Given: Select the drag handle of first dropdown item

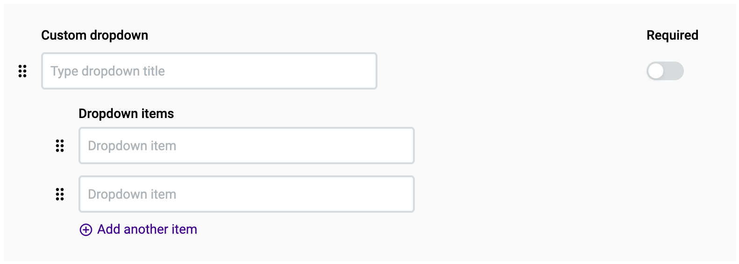Looking at the screenshot, I should 60,146.
